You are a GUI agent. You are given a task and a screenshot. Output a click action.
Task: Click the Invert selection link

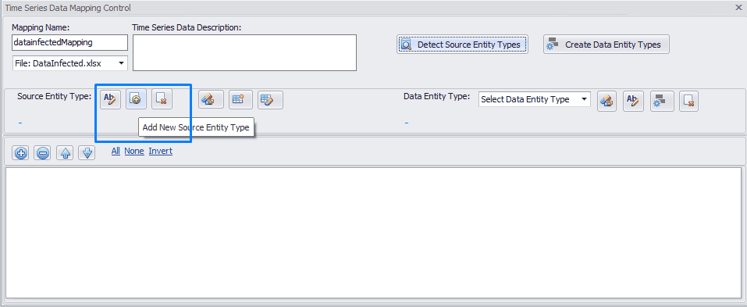(161, 151)
